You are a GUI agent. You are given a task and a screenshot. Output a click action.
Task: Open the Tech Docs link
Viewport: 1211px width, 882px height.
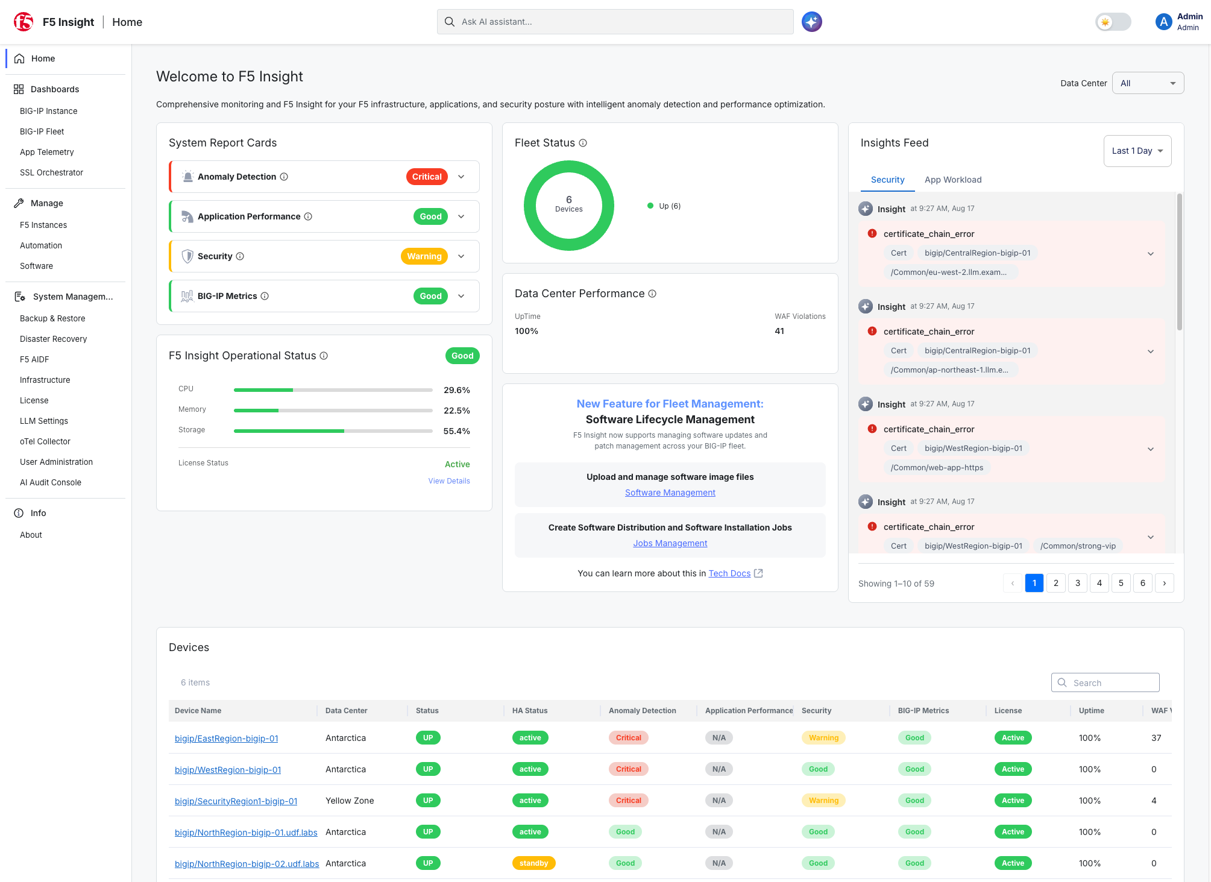click(x=729, y=573)
